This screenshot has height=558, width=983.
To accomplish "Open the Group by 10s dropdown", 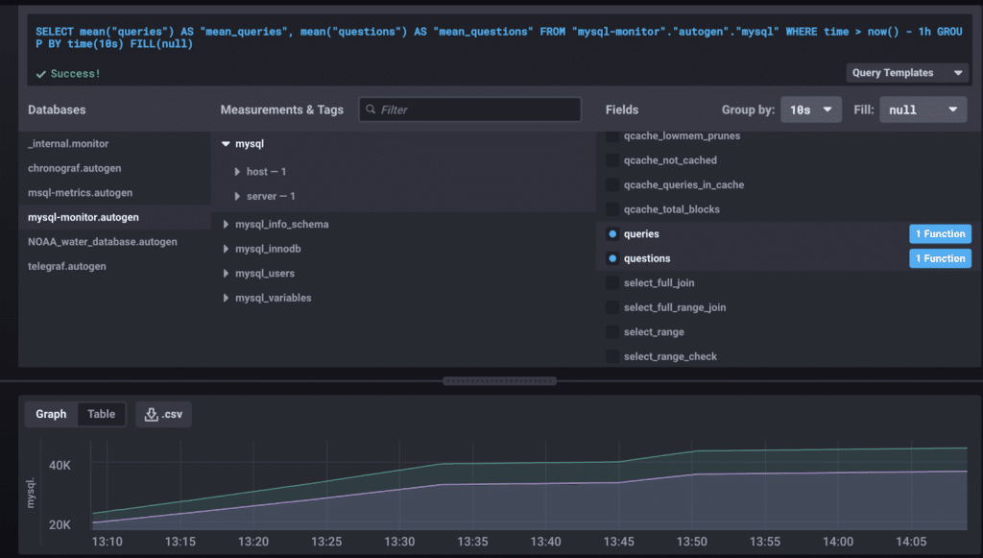I will coord(810,109).
